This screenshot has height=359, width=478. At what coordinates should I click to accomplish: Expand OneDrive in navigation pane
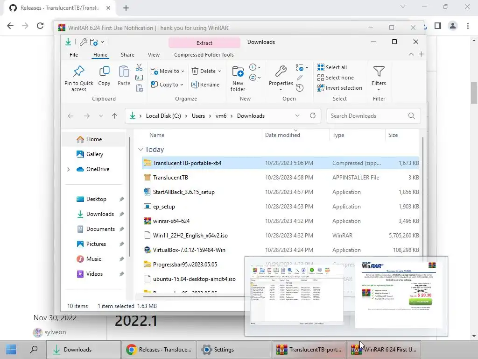(68, 169)
